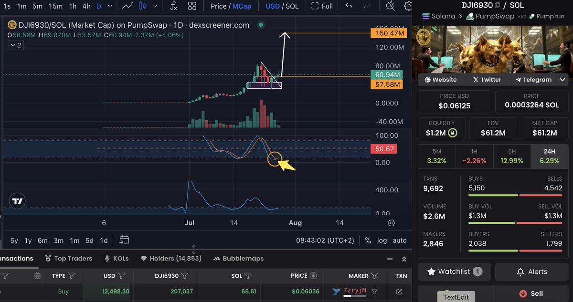Select the 24H stats tab
The image size is (573, 302).
click(550, 156)
